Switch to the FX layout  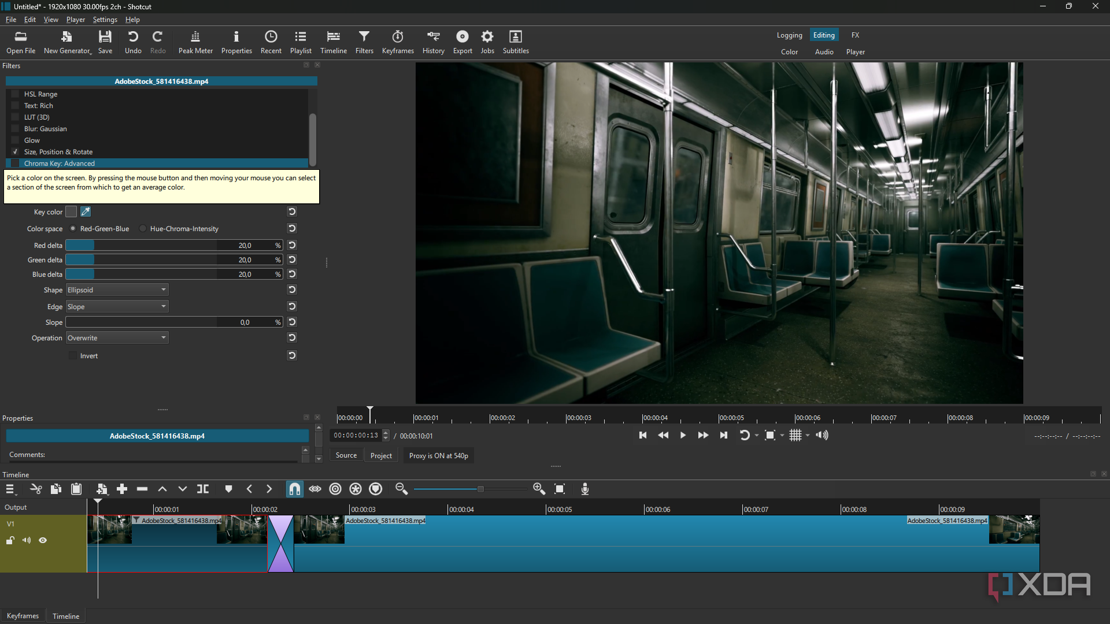click(855, 35)
